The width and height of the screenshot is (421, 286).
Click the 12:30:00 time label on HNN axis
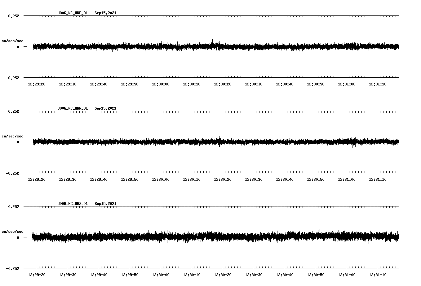[x=161, y=180]
